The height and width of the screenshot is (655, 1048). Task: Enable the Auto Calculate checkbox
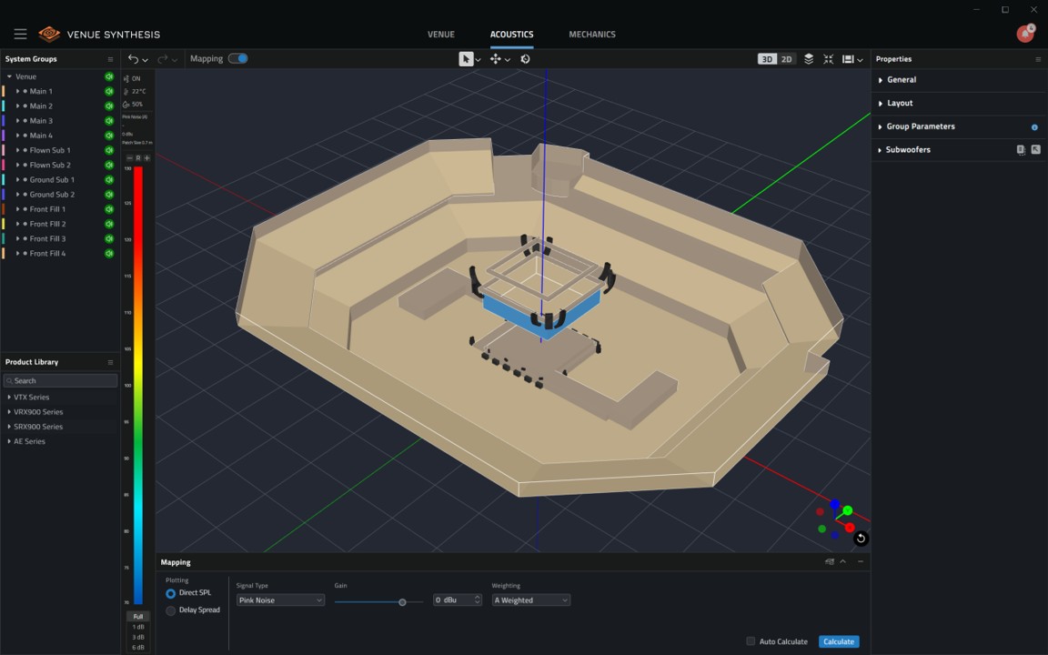(x=751, y=641)
